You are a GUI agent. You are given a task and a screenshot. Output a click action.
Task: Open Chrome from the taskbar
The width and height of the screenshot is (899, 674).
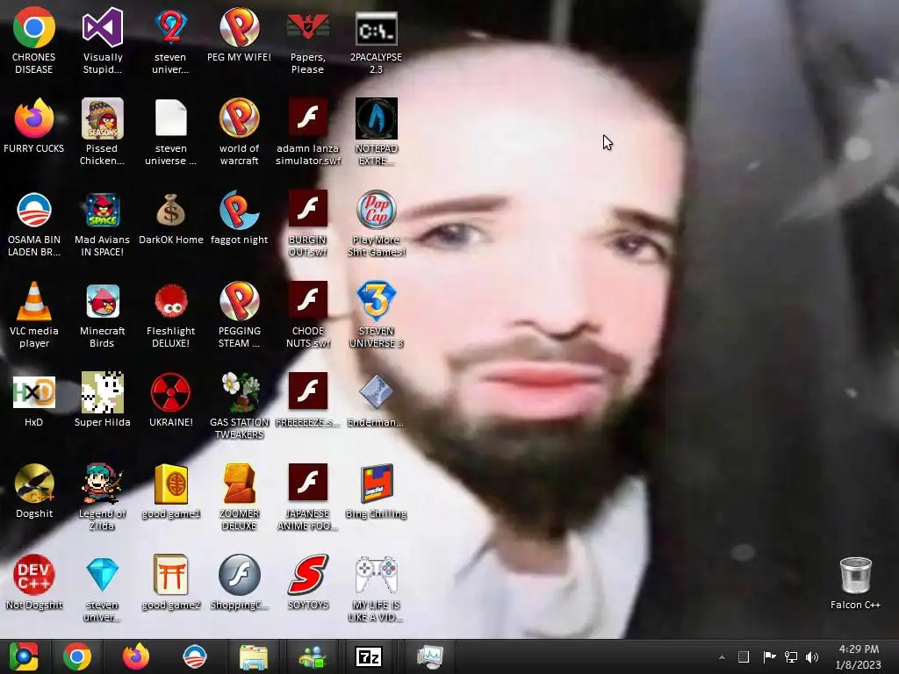click(77, 656)
